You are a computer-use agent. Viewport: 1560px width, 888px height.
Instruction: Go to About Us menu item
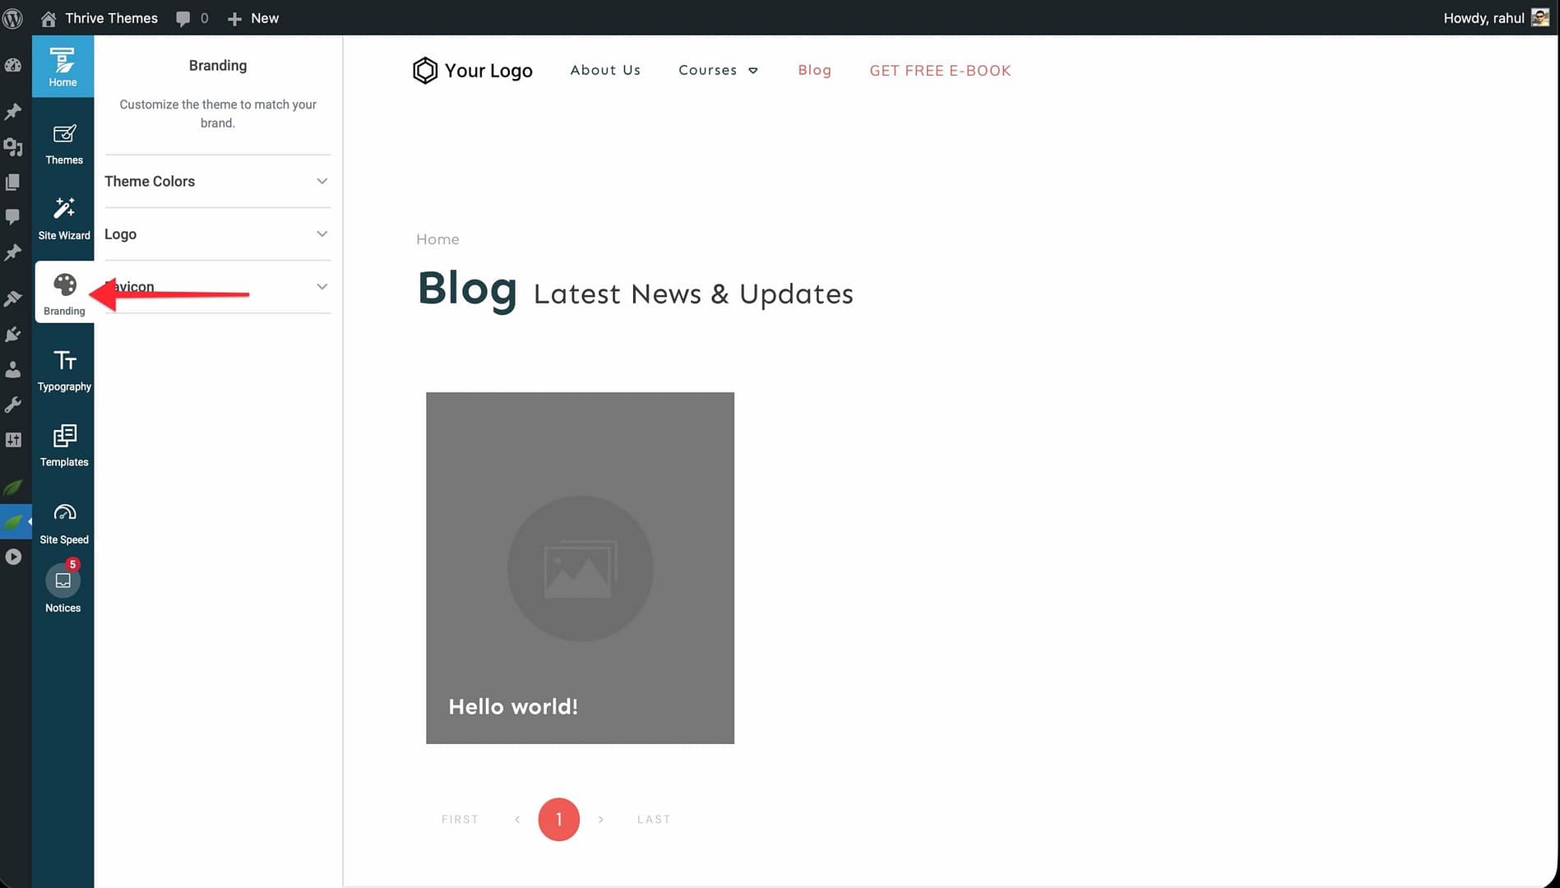[605, 71]
